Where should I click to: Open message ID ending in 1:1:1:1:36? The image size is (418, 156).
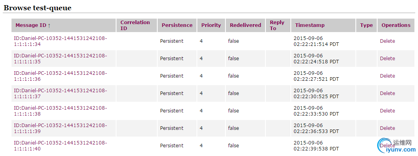(60, 76)
